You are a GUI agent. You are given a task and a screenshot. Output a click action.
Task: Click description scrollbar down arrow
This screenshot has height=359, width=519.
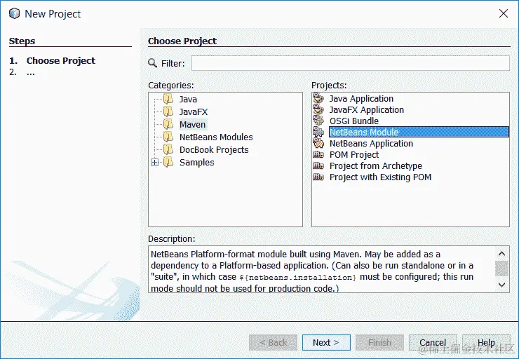(501, 285)
